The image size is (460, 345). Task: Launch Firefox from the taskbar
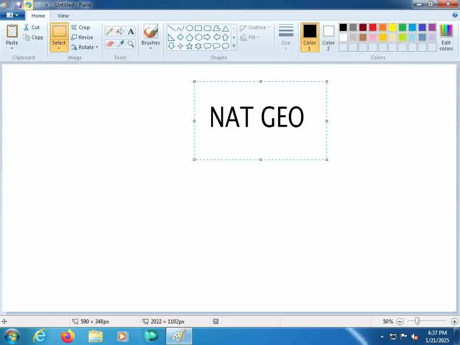[x=68, y=336]
